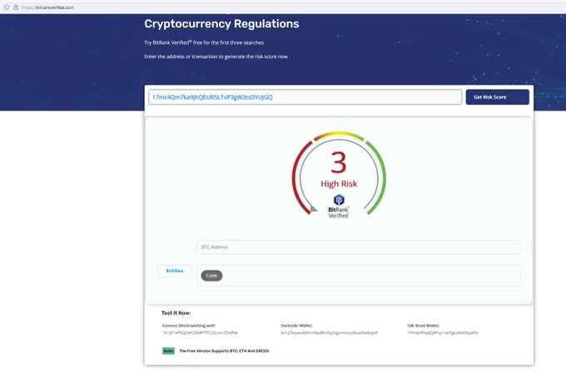Viewport: 566px width, 372px height.
Task: Click the Genesis Block/wishing well address
Action: click(200, 333)
